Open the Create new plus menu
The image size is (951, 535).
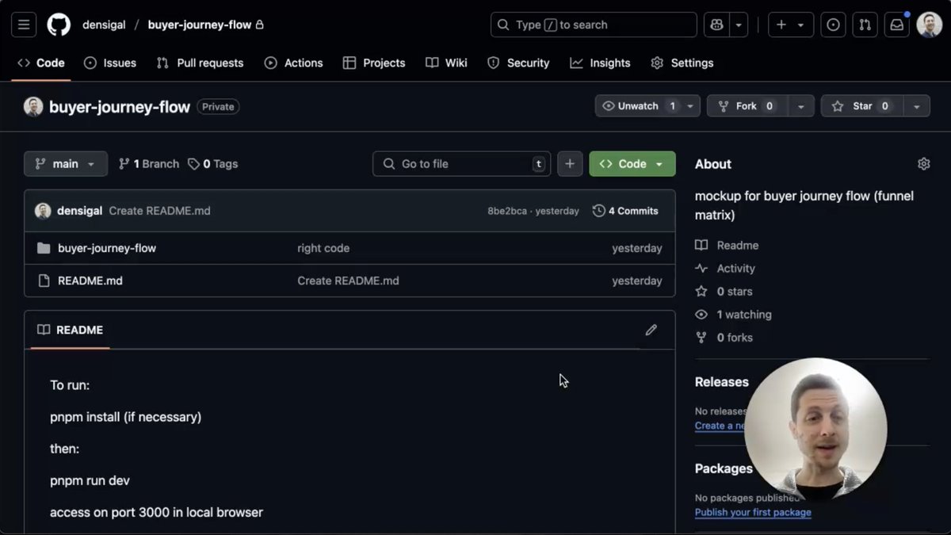[790, 25]
